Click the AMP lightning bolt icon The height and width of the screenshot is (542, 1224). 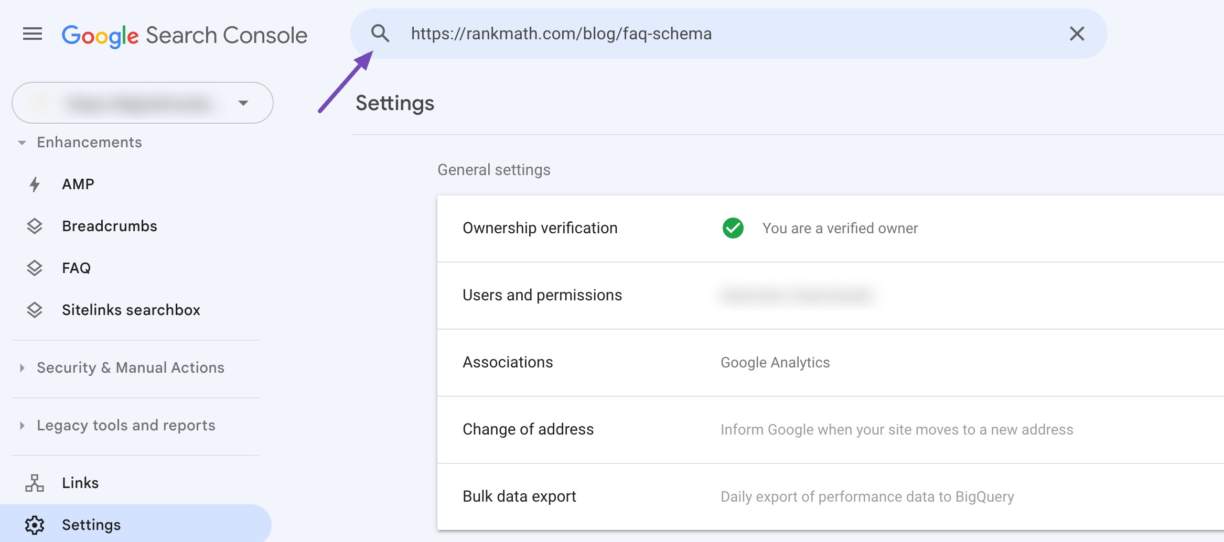[35, 184]
